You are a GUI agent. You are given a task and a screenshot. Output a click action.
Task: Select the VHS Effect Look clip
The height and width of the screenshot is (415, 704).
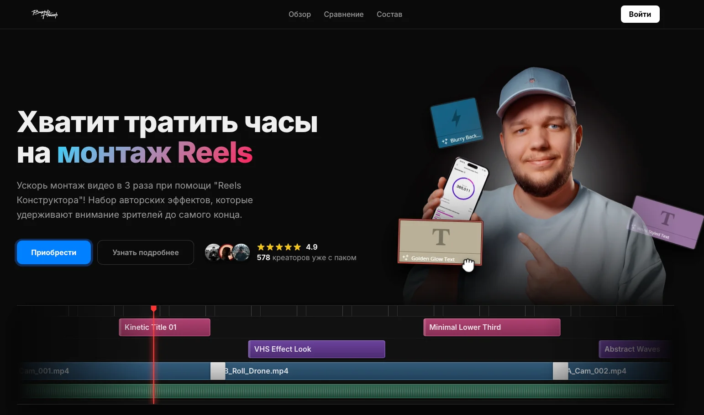click(x=316, y=349)
